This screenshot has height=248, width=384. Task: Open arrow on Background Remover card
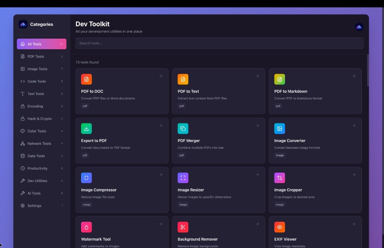pyautogui.click(x=257, y=224)
